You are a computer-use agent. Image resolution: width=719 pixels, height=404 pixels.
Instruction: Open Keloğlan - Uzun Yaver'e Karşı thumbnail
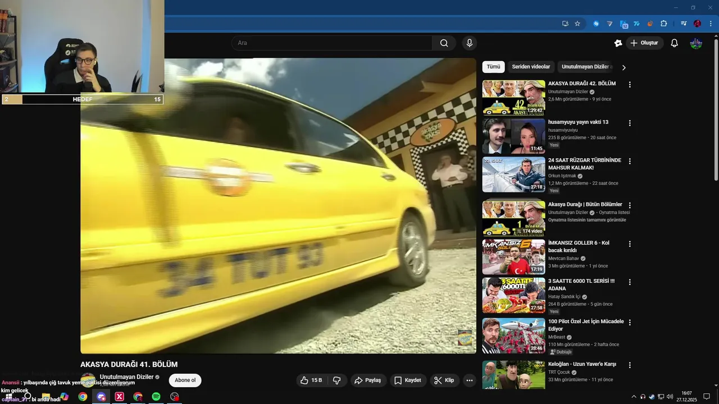(513, 375)
